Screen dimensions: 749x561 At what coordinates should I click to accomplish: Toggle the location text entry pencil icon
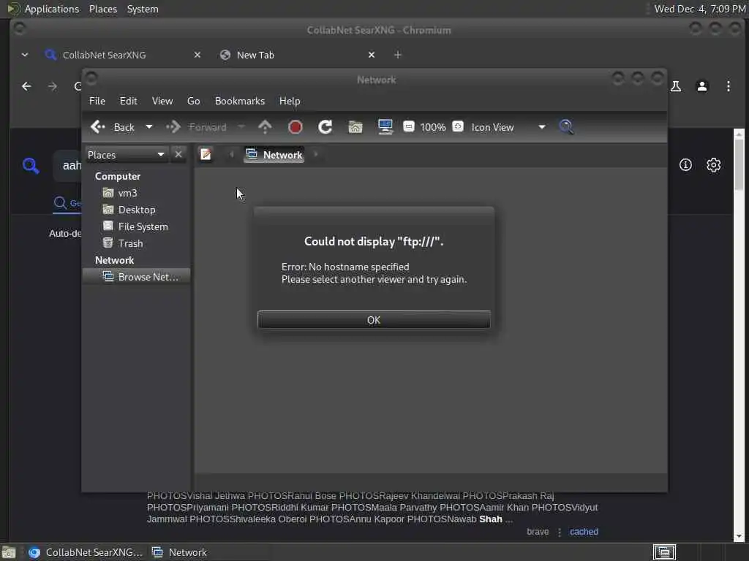[206, 155]
